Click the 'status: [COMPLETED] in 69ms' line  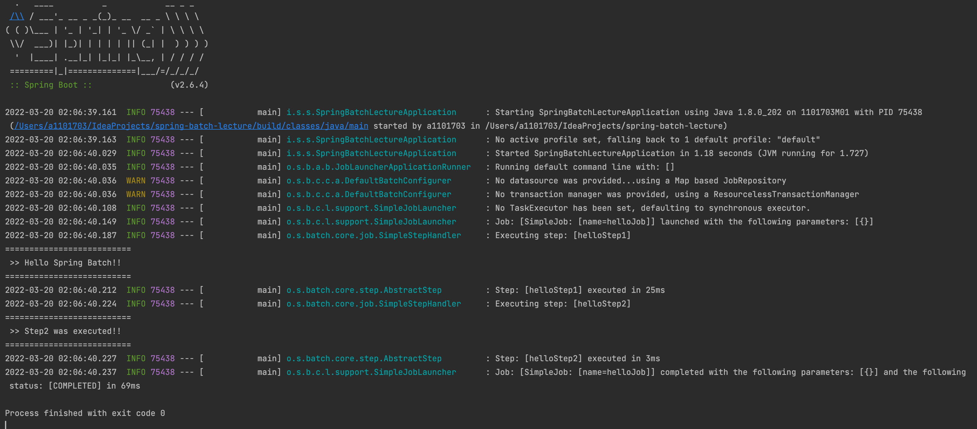pos(75,386)
